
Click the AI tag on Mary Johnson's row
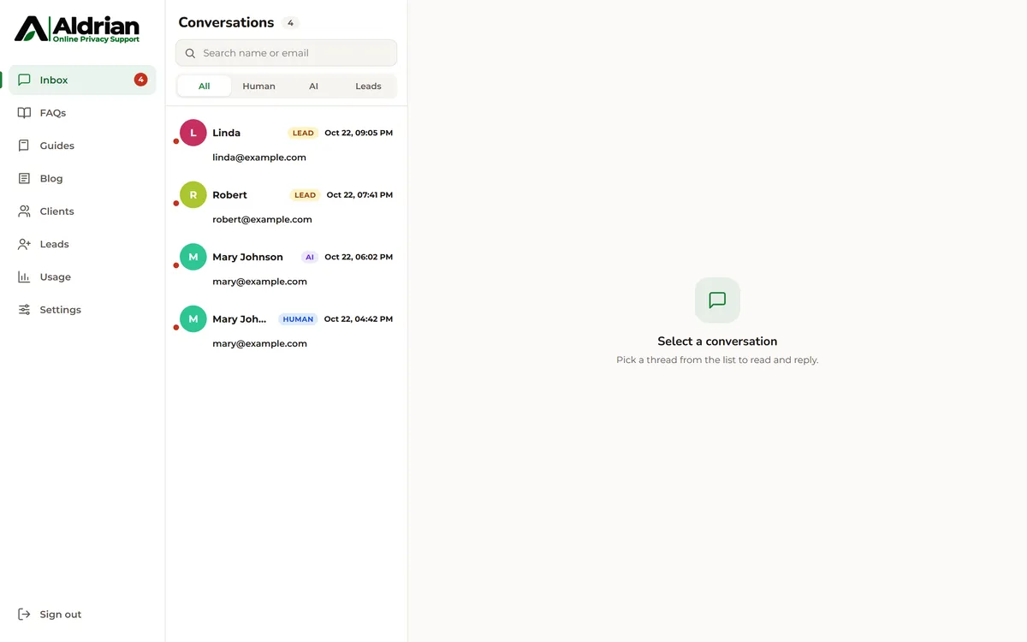click(x=310, y=257)
